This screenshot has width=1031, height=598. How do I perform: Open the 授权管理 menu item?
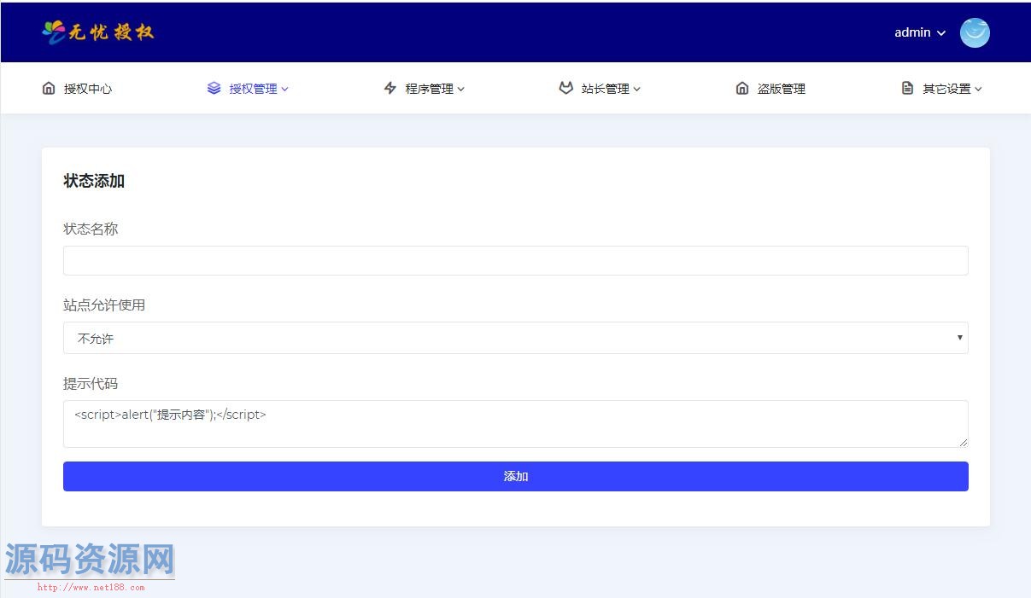[x=248, y=88]
